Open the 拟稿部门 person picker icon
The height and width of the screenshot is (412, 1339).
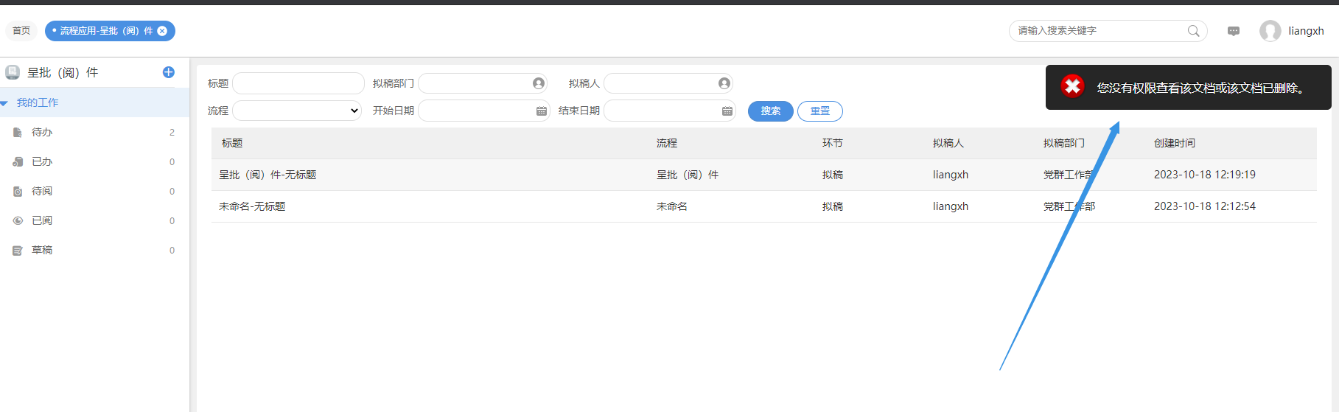click(539, 83)
